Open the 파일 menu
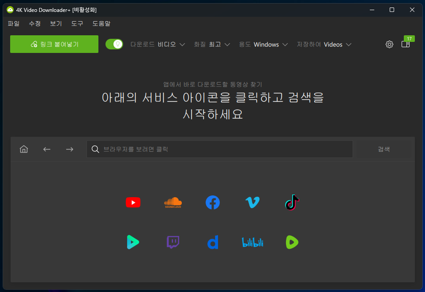425x292 pixels. pos(14,23)
